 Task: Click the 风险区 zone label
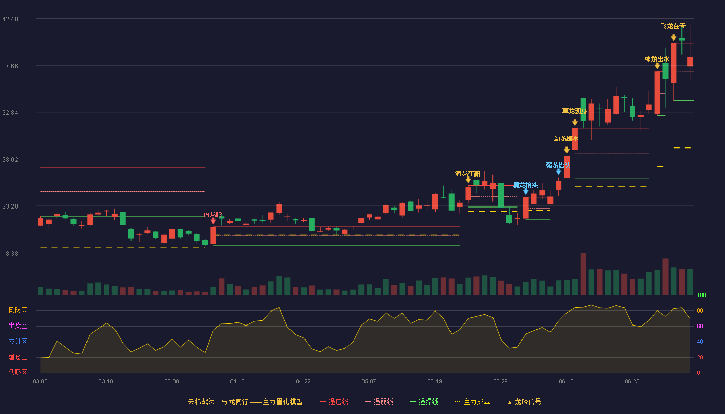coord(18,310)
